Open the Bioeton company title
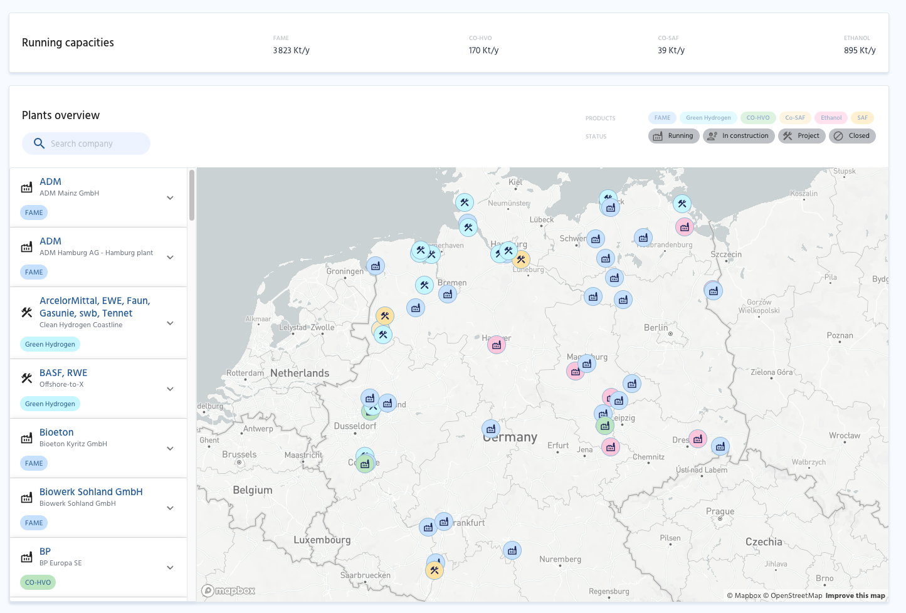Screen dimensions: 906x613 click(x=56, y=432)
